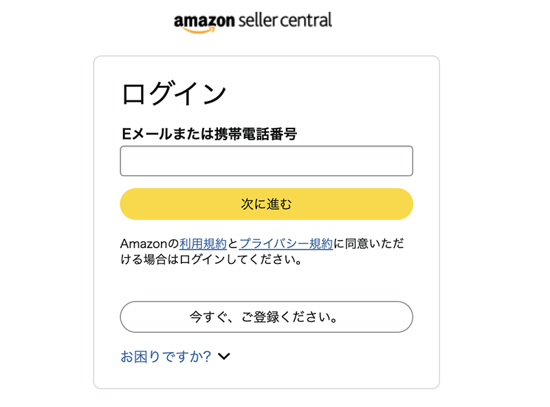Click the empty space above the 今すぐ、ご登録ください。 button
The width and height of the screenshot is (550, 407).
(267, 284)
